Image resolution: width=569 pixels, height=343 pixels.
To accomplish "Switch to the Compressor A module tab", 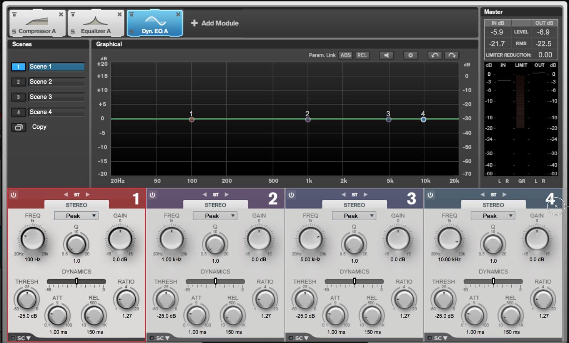I will pyautogui.click(x=37, y=23).
